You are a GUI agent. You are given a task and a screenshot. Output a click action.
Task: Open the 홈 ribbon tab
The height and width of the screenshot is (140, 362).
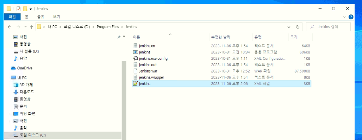27,17
